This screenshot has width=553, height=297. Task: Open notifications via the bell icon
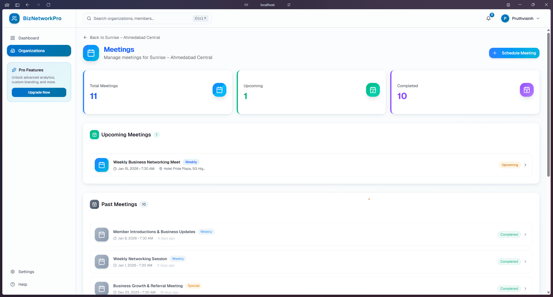[x=488, y=18]
